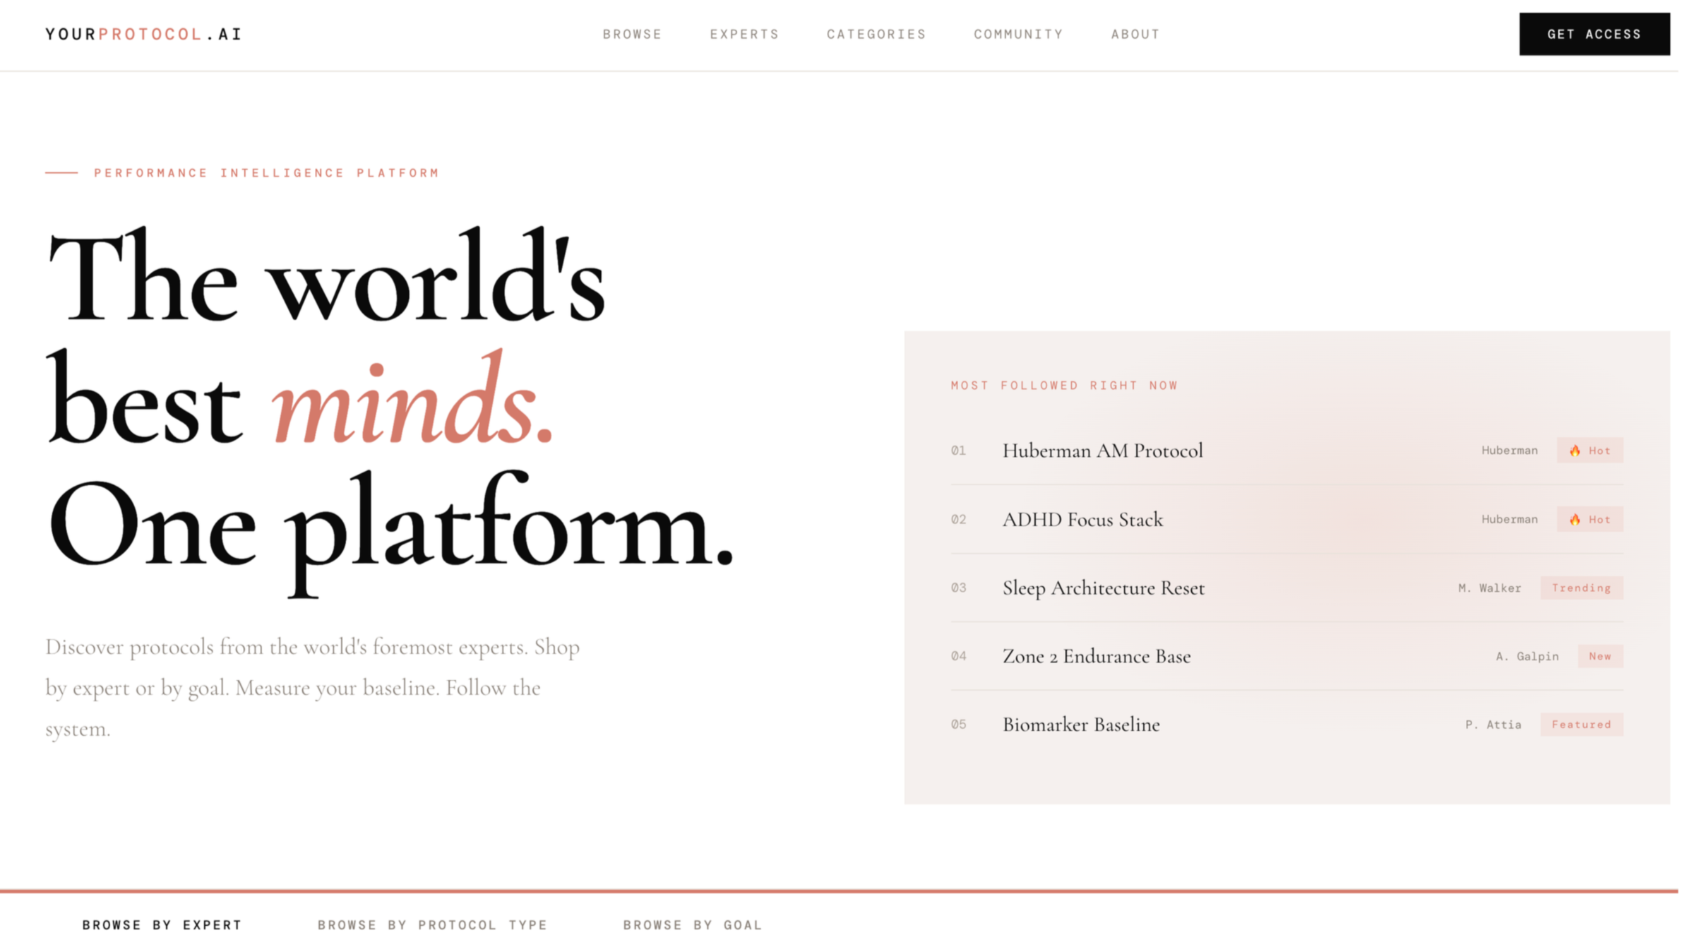Click the fire Hot badge on Huberman AM Protocol
The width and height of the screenshot is (1684, 947).
1589,451
